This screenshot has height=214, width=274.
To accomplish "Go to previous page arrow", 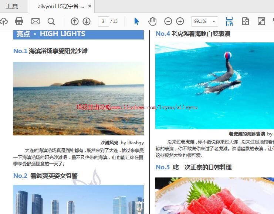I will pos(74,21).
